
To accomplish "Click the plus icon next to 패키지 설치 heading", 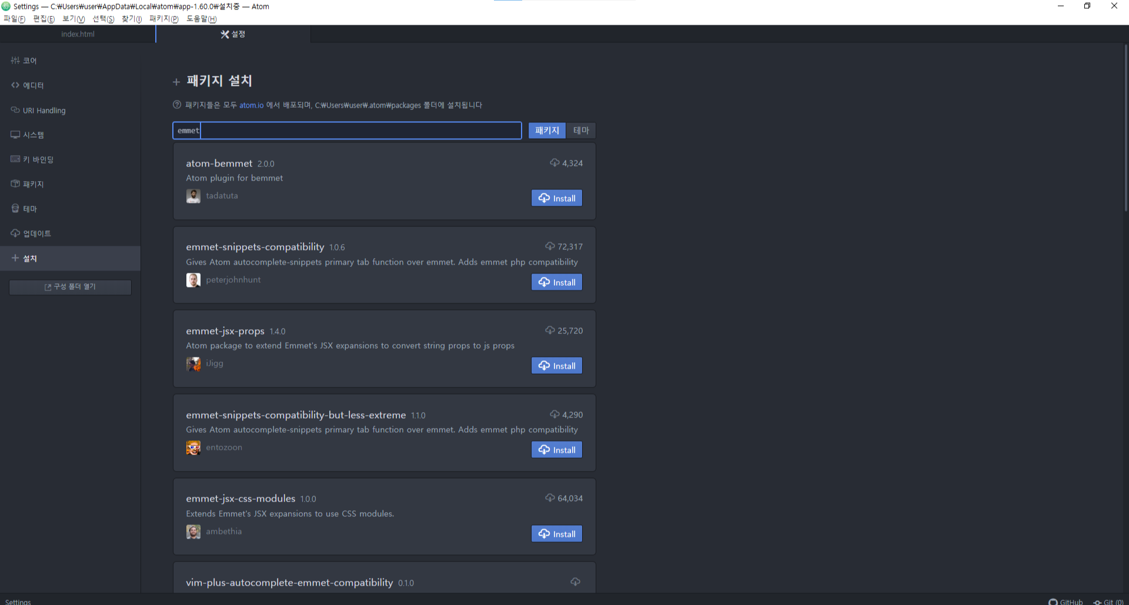I will 176,82.
